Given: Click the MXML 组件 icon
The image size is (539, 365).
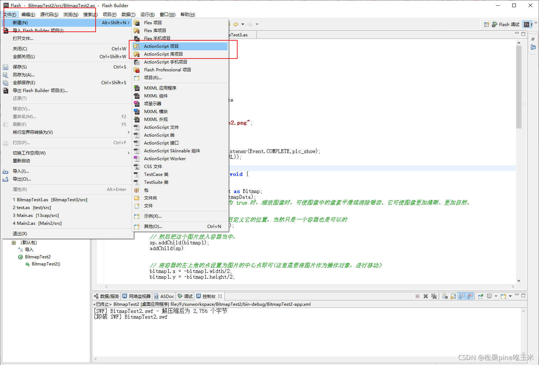Looking at the screenshot, I should 137,96.
